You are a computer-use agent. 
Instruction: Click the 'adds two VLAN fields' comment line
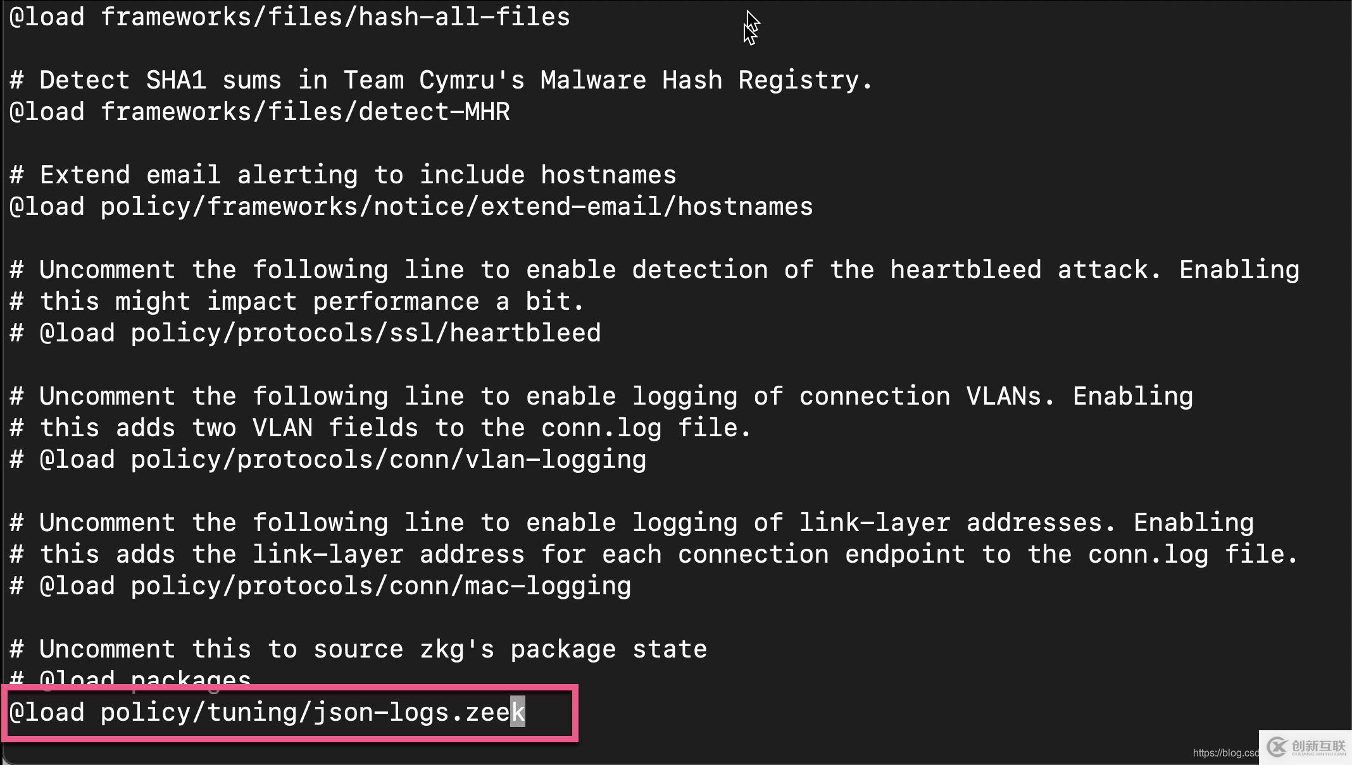click(x=380, y=428)
